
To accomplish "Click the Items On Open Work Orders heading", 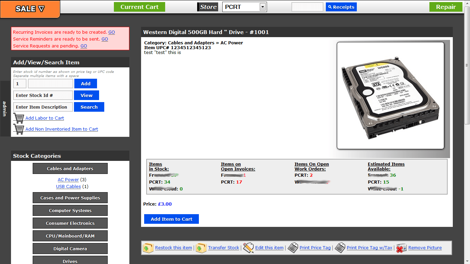I will pos(312,167).
